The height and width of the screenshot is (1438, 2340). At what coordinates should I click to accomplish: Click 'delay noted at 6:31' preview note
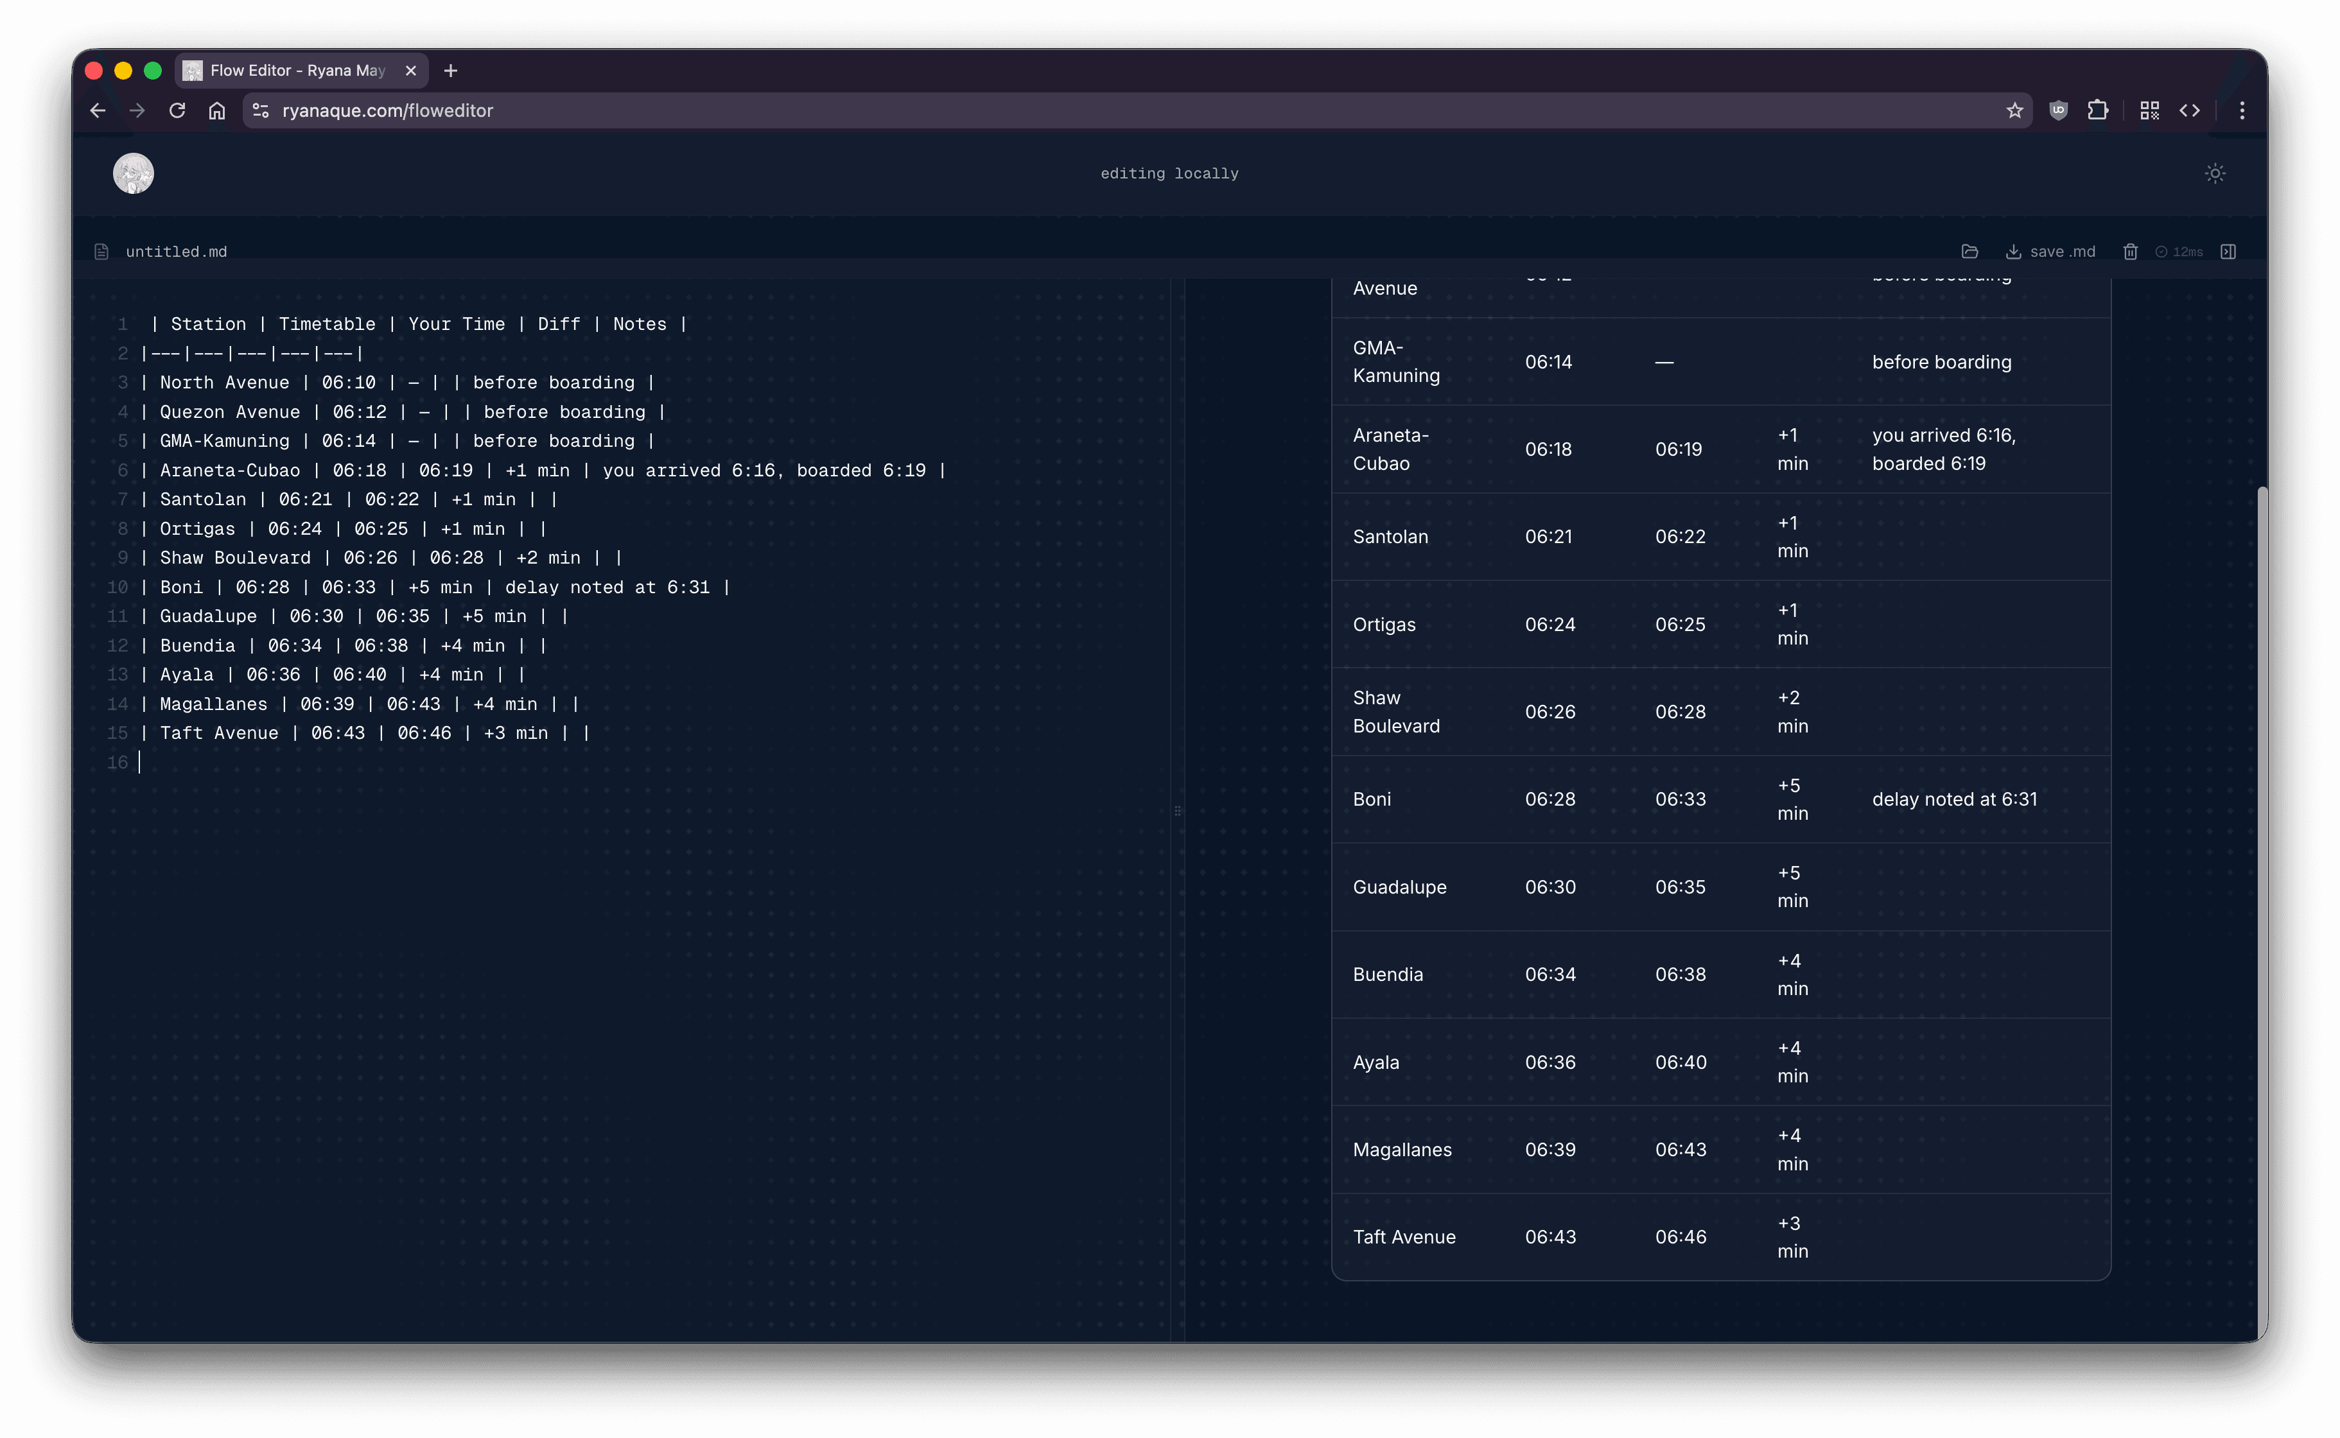[1954, 799]
